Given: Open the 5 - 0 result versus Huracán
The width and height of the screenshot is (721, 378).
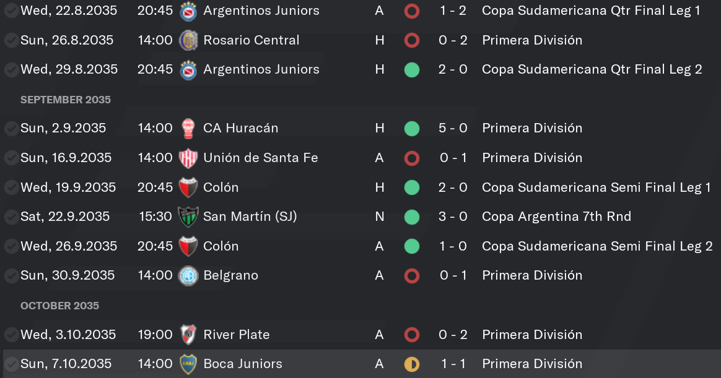Looking at the screenshot, I should (x=453, y=128).
